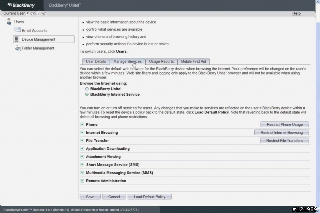This screenshot has width=320, height=213.
Task: Click the Current User label text
Action: coord(14,13)
